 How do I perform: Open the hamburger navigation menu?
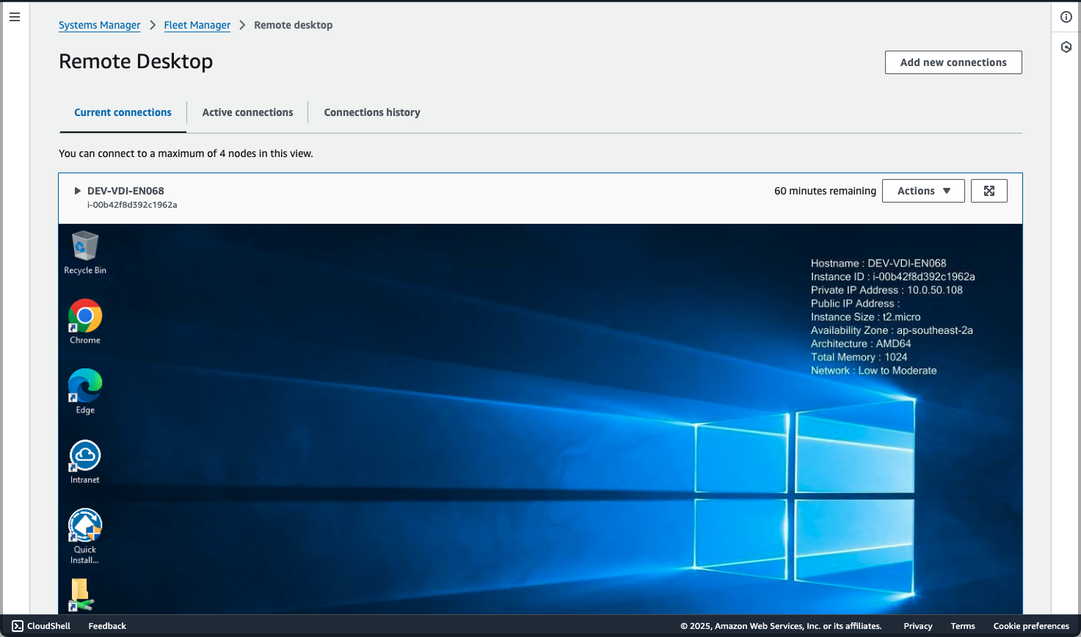coord(15,17)
